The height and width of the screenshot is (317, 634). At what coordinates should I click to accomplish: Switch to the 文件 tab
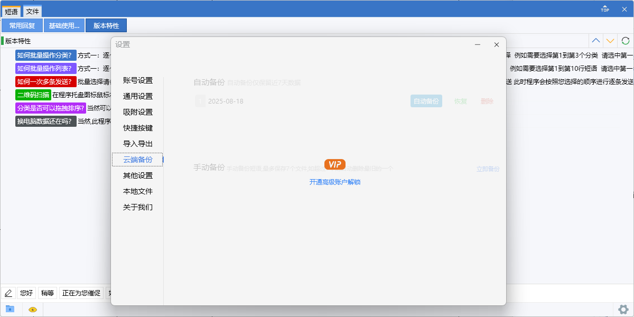[32, 11]
